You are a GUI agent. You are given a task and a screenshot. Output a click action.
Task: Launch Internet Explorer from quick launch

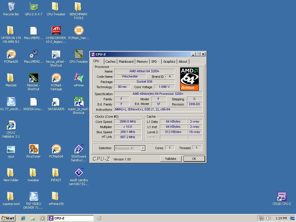23,218
